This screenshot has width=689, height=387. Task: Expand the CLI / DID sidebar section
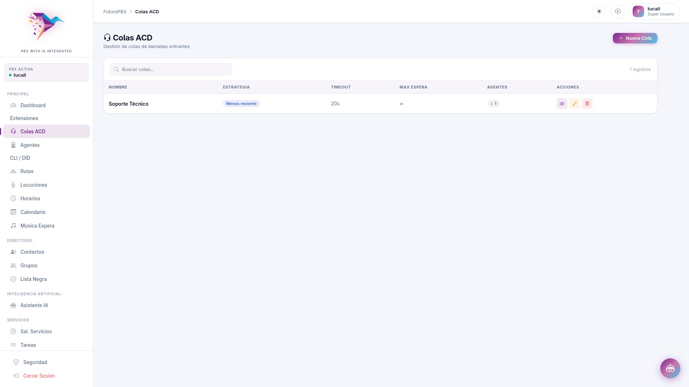tap(20, 158)
